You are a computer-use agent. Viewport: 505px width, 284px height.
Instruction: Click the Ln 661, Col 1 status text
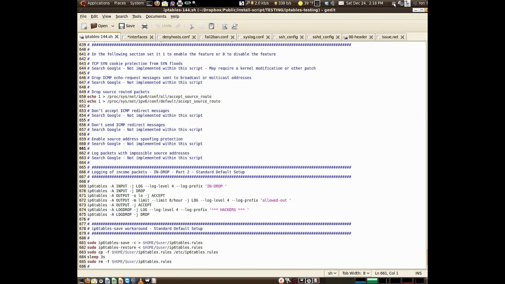(386, 273)
